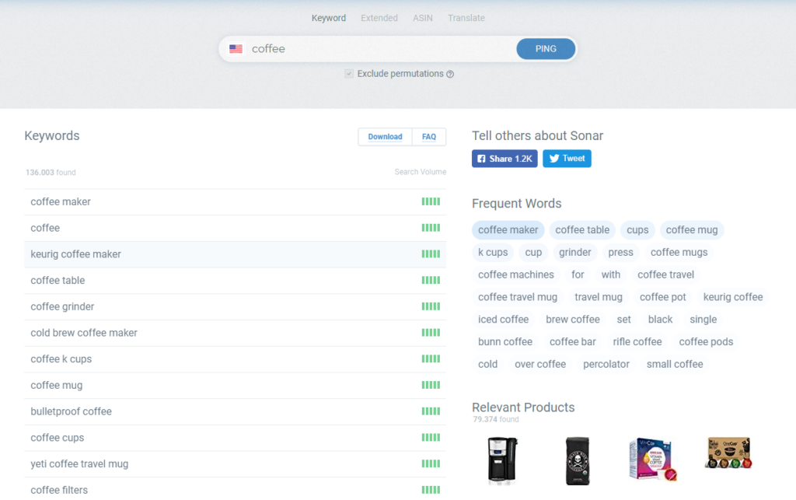
Task: Open the US flag marketplace selector
Action: [236, 48]
